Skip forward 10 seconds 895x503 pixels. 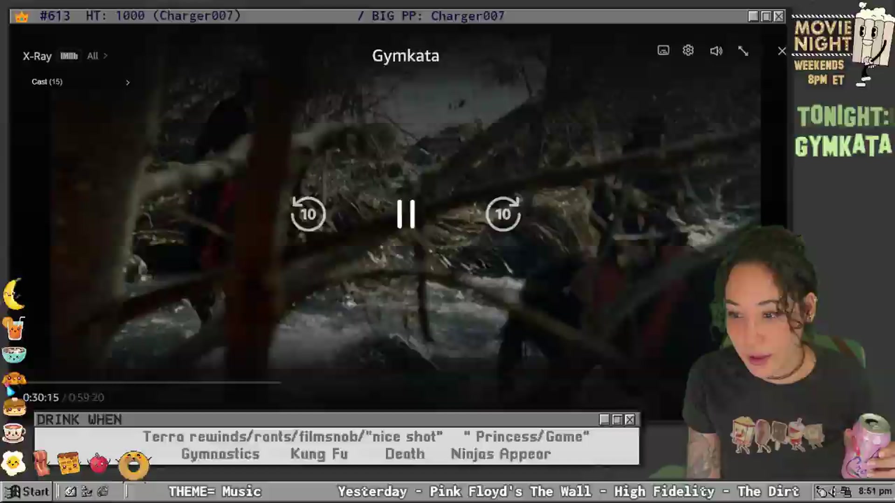tap(503, 214)
